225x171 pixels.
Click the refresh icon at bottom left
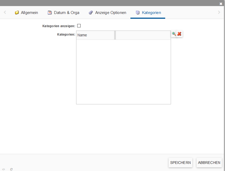pos(11,169)
